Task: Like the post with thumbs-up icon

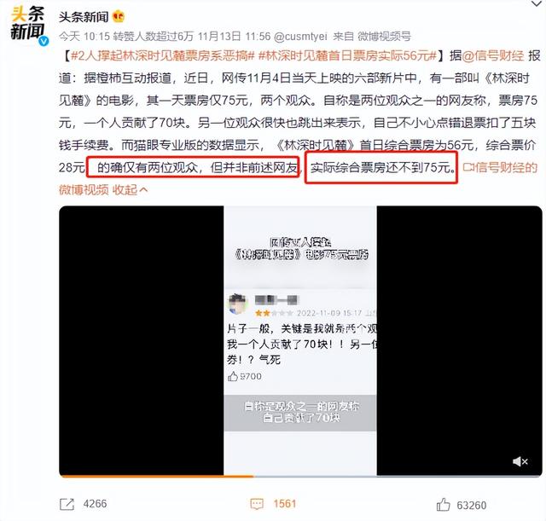Action: [444, 504]
